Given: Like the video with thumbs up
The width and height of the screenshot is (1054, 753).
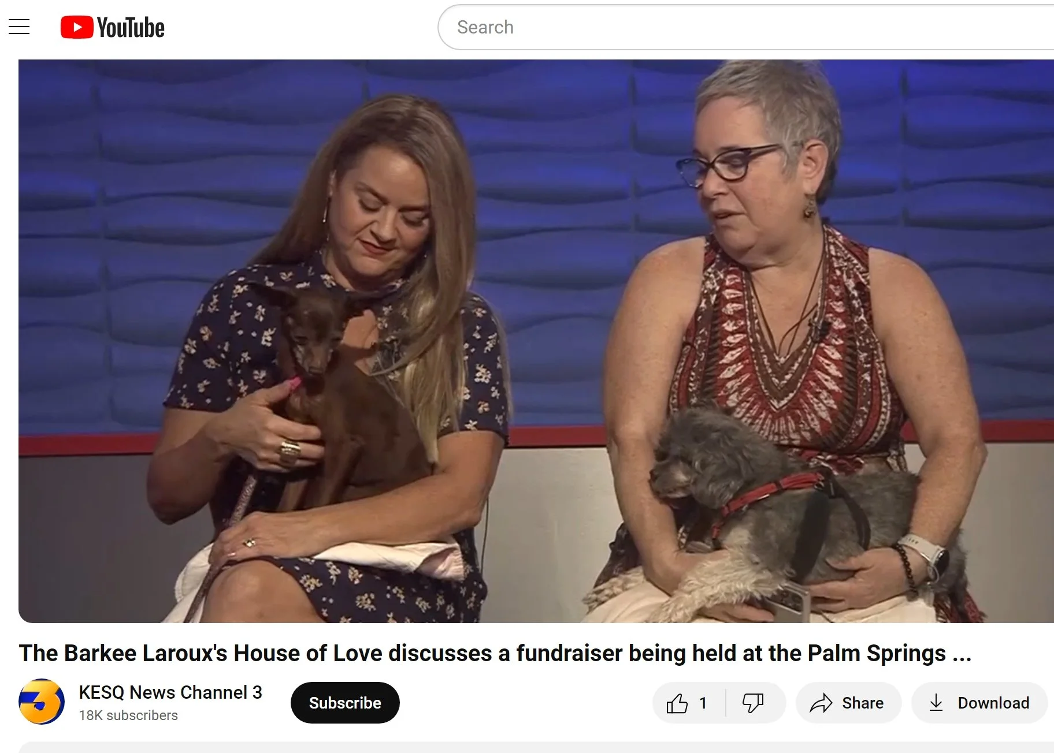Looking at the screenshot, I should 677,703.
